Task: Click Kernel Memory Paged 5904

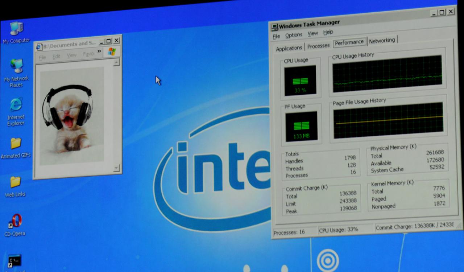Action: (x=439, y=196)
